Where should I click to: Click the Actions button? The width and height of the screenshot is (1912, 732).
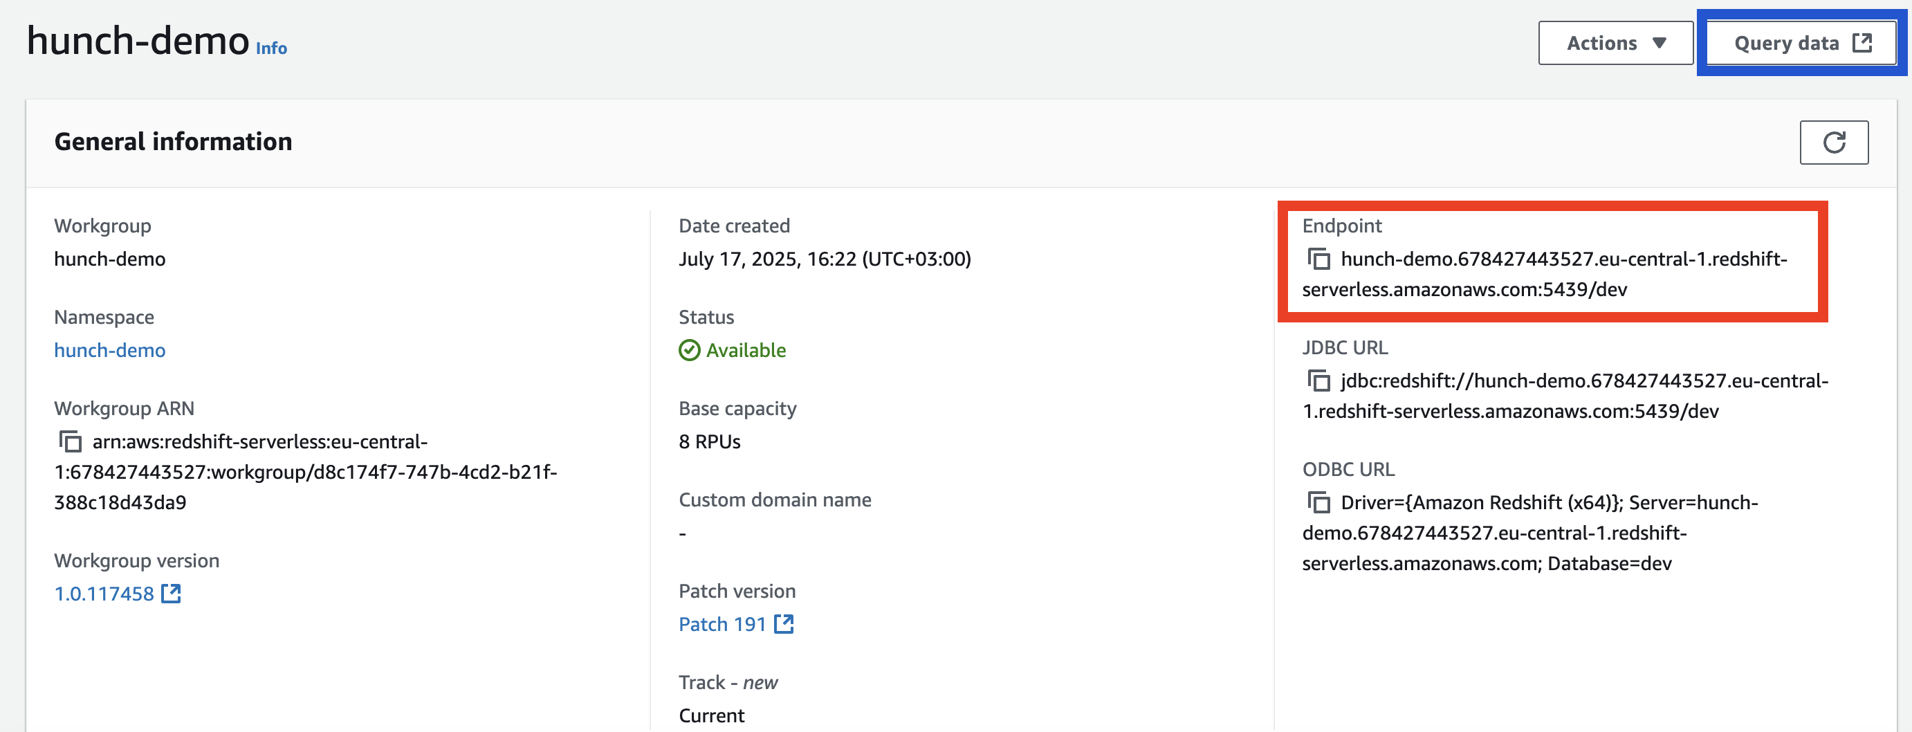point(1603,42)
